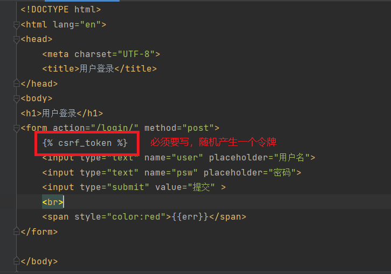Click the highlighted br tag
This screenshot has height=274, width=391.
pos(53,202)
